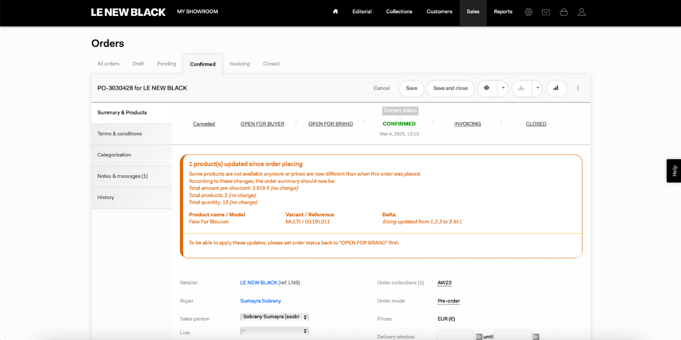Click the download order icon button
Viewport: 681px width, 340px height.
[x=521, y=88]
